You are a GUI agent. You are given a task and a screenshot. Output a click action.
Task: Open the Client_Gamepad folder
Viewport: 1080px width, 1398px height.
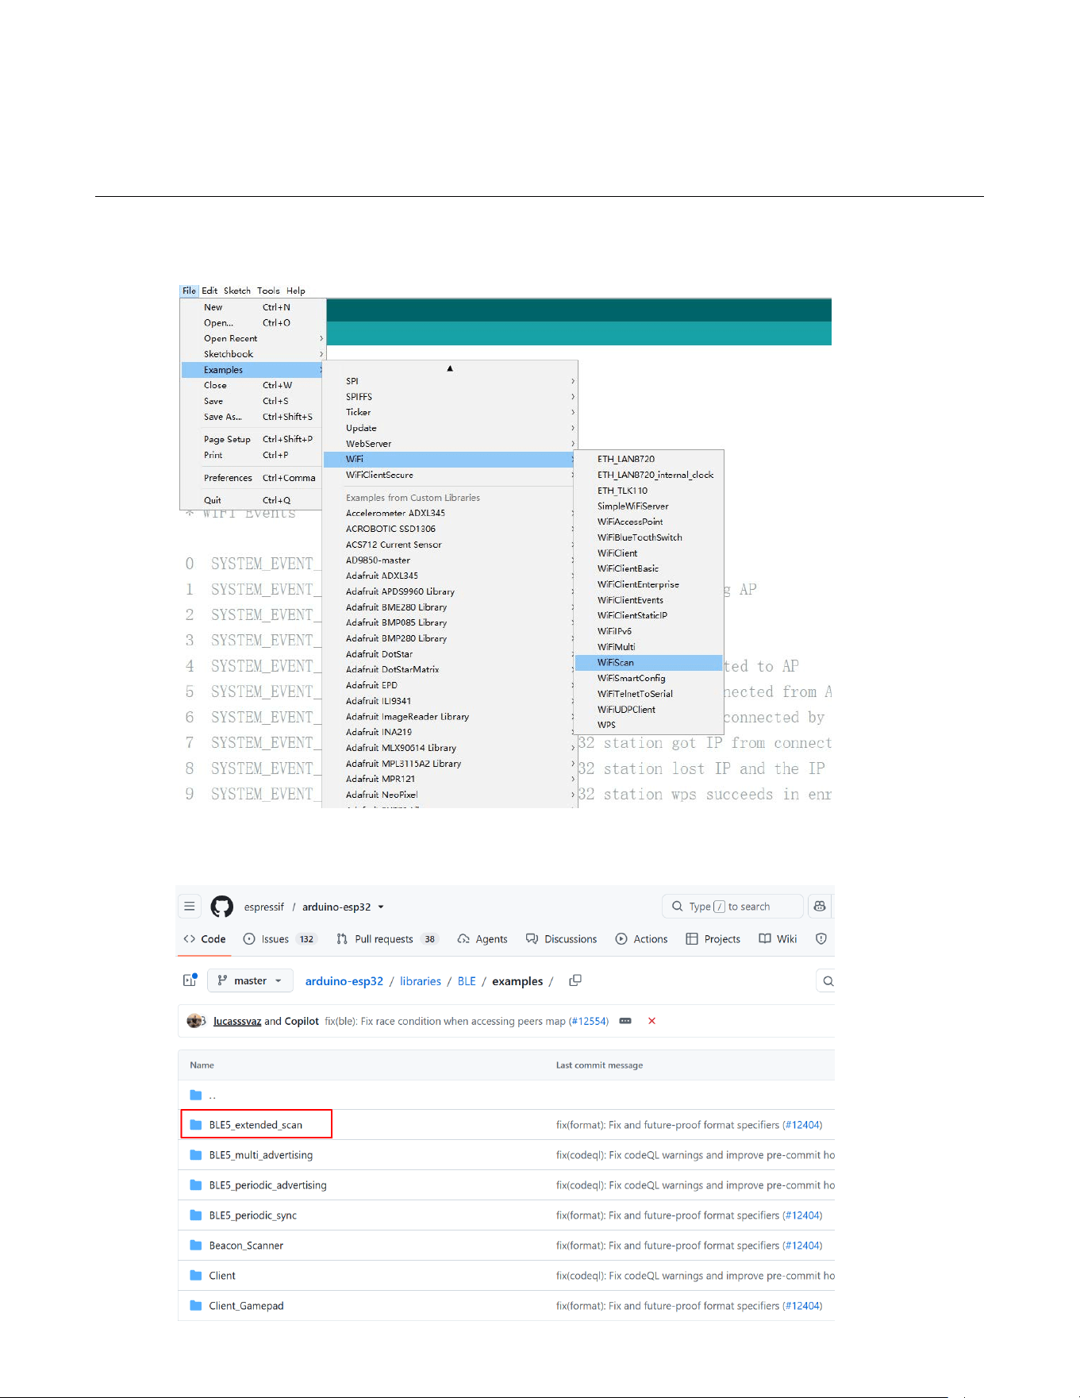coord(246,1306)
